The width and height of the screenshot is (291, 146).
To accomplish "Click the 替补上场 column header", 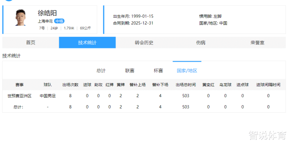I will [x=137, y=85].
